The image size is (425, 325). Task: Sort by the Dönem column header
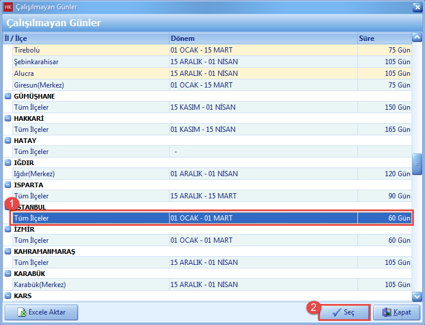click(x=262, y=39)
